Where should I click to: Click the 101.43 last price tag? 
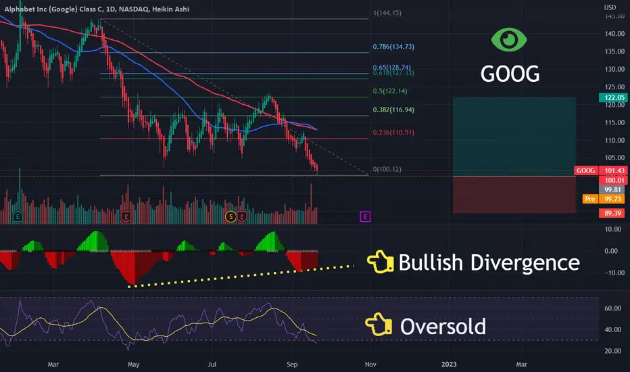(x=613, y=170)
